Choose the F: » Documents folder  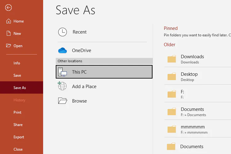[192, 111]
